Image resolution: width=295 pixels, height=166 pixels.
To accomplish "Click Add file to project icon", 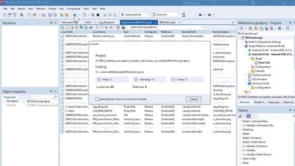I will 61,15.
